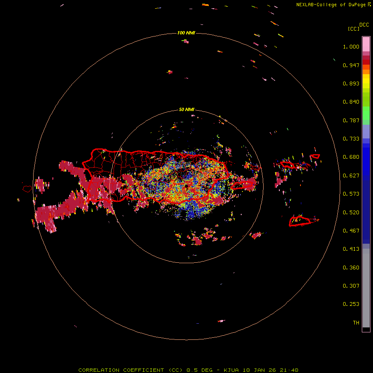
Task: Click the 0.520 legend value
Action: 351,213
